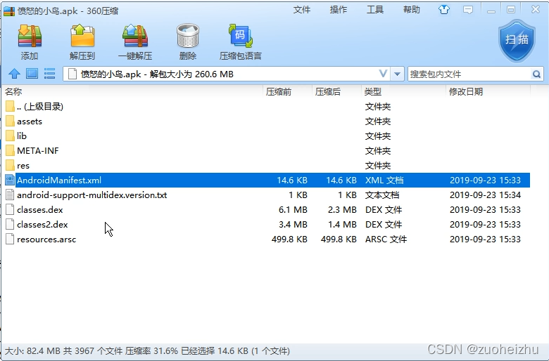This screenshot has width=549, height=361.
Task: Expand the address bar path dropdown arrow
Action: click(397, 74)
